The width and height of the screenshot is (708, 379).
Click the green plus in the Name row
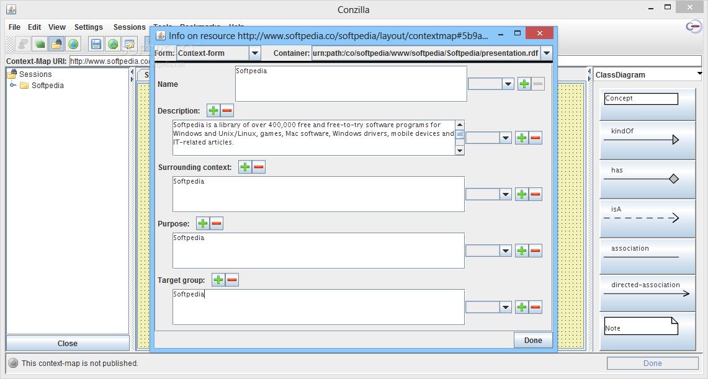pyautogui.click(x=524, y=84)
